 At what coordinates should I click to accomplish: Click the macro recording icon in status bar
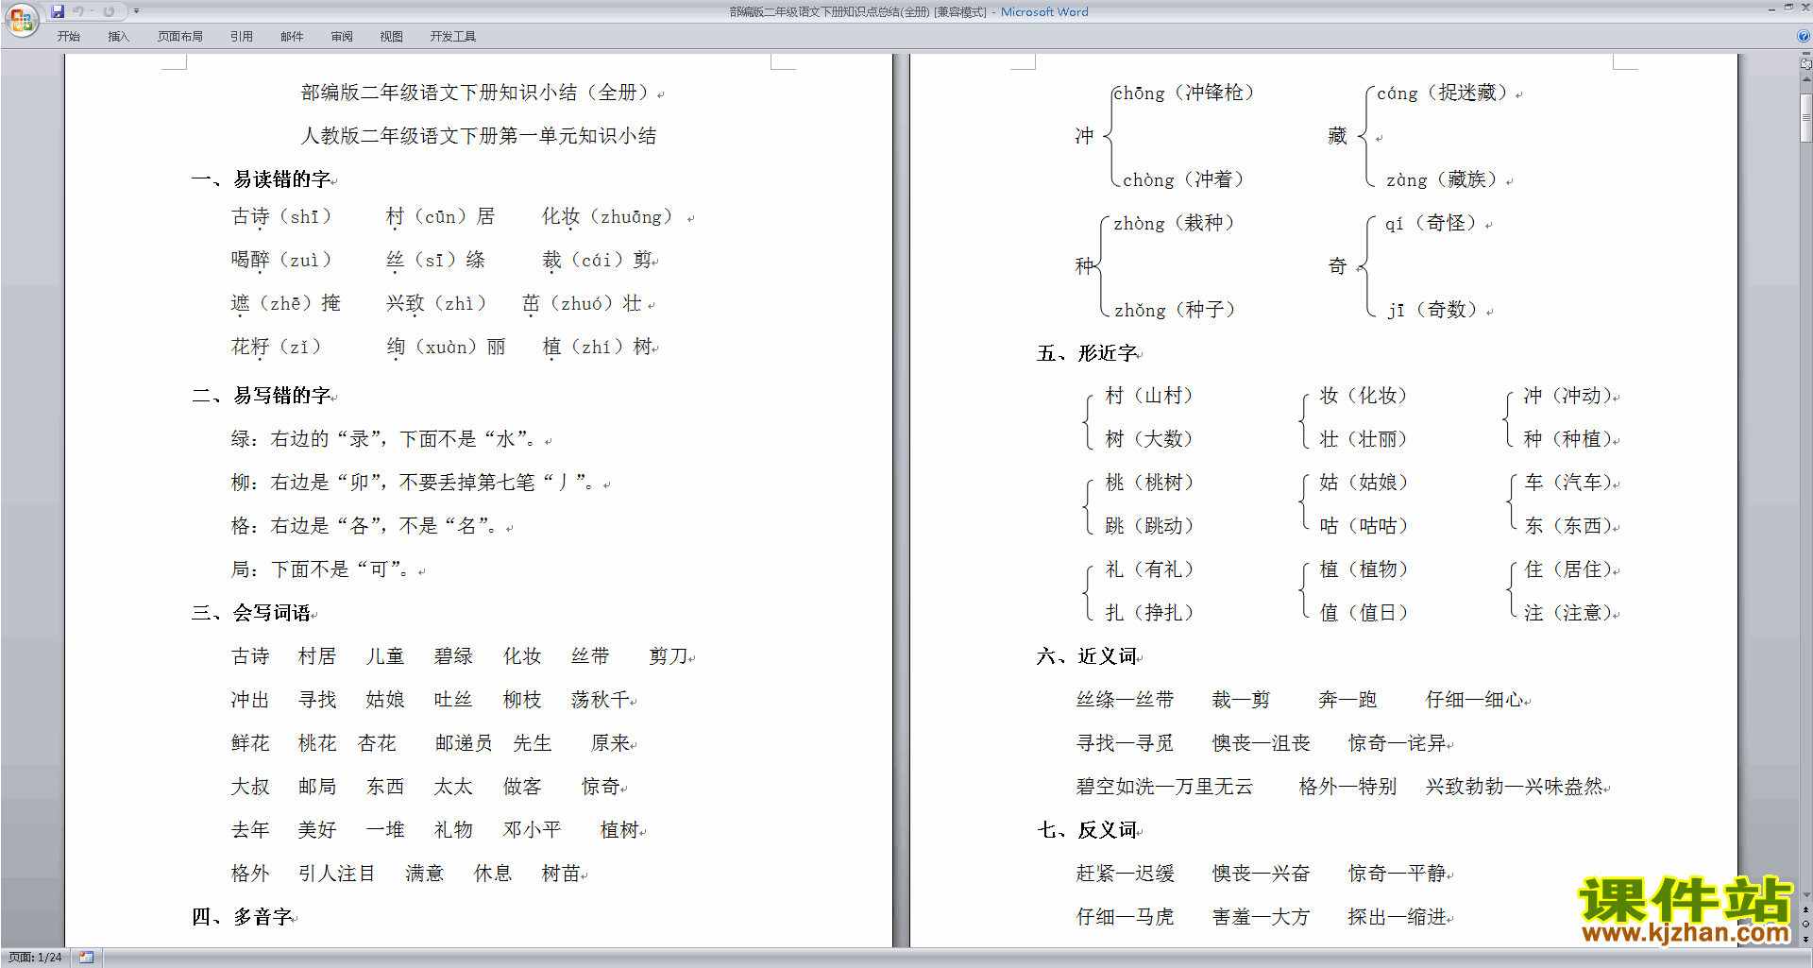86,958
